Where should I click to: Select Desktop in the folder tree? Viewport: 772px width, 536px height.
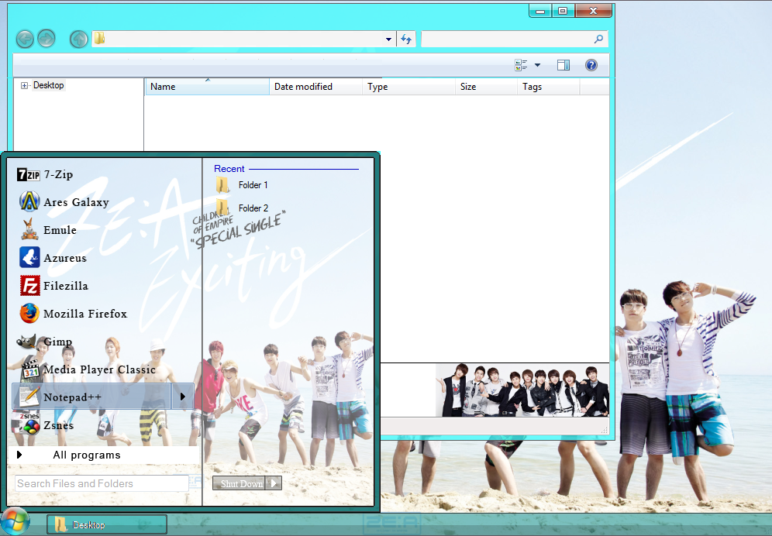[48, 85]
